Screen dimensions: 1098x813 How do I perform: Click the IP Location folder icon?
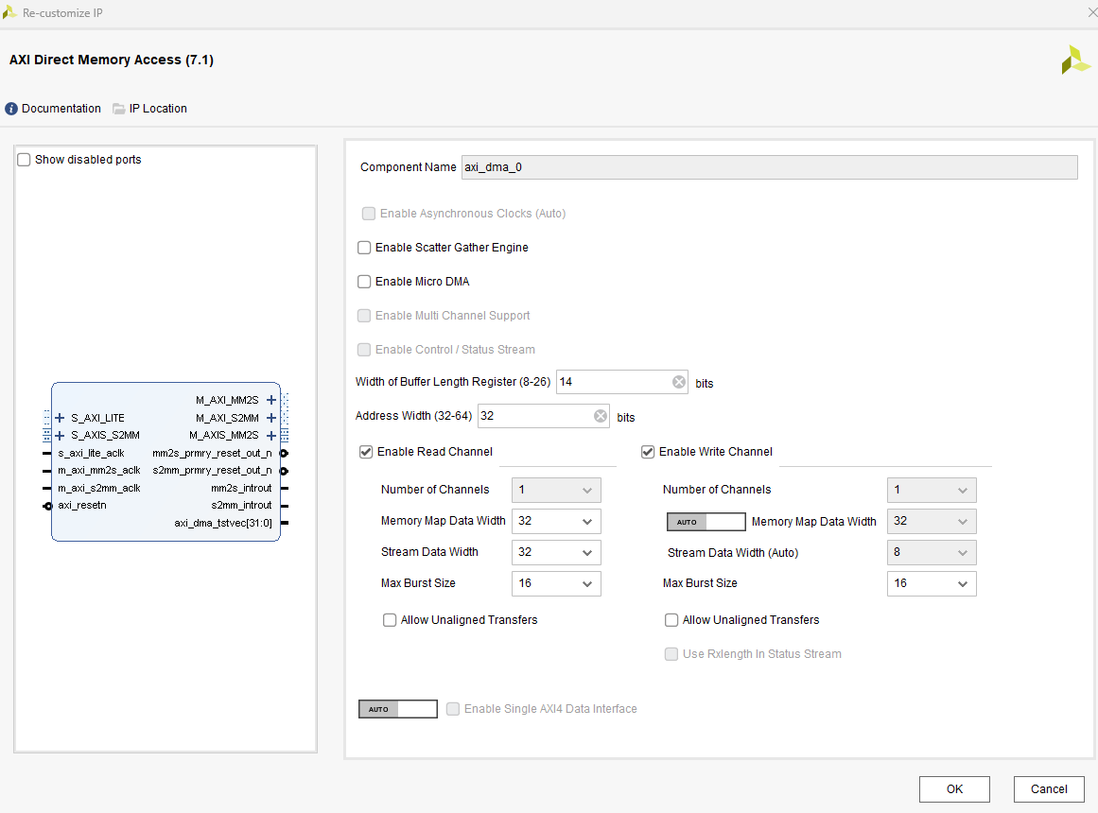click(x=119, y=109)
